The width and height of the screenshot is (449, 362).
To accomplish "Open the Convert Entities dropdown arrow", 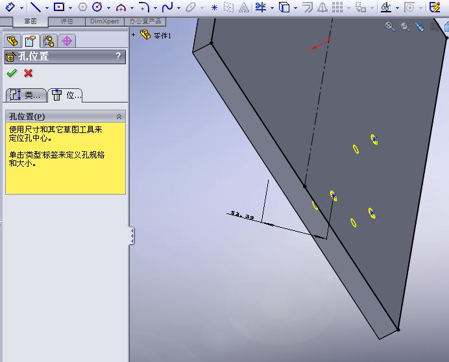I will point(295,8).
